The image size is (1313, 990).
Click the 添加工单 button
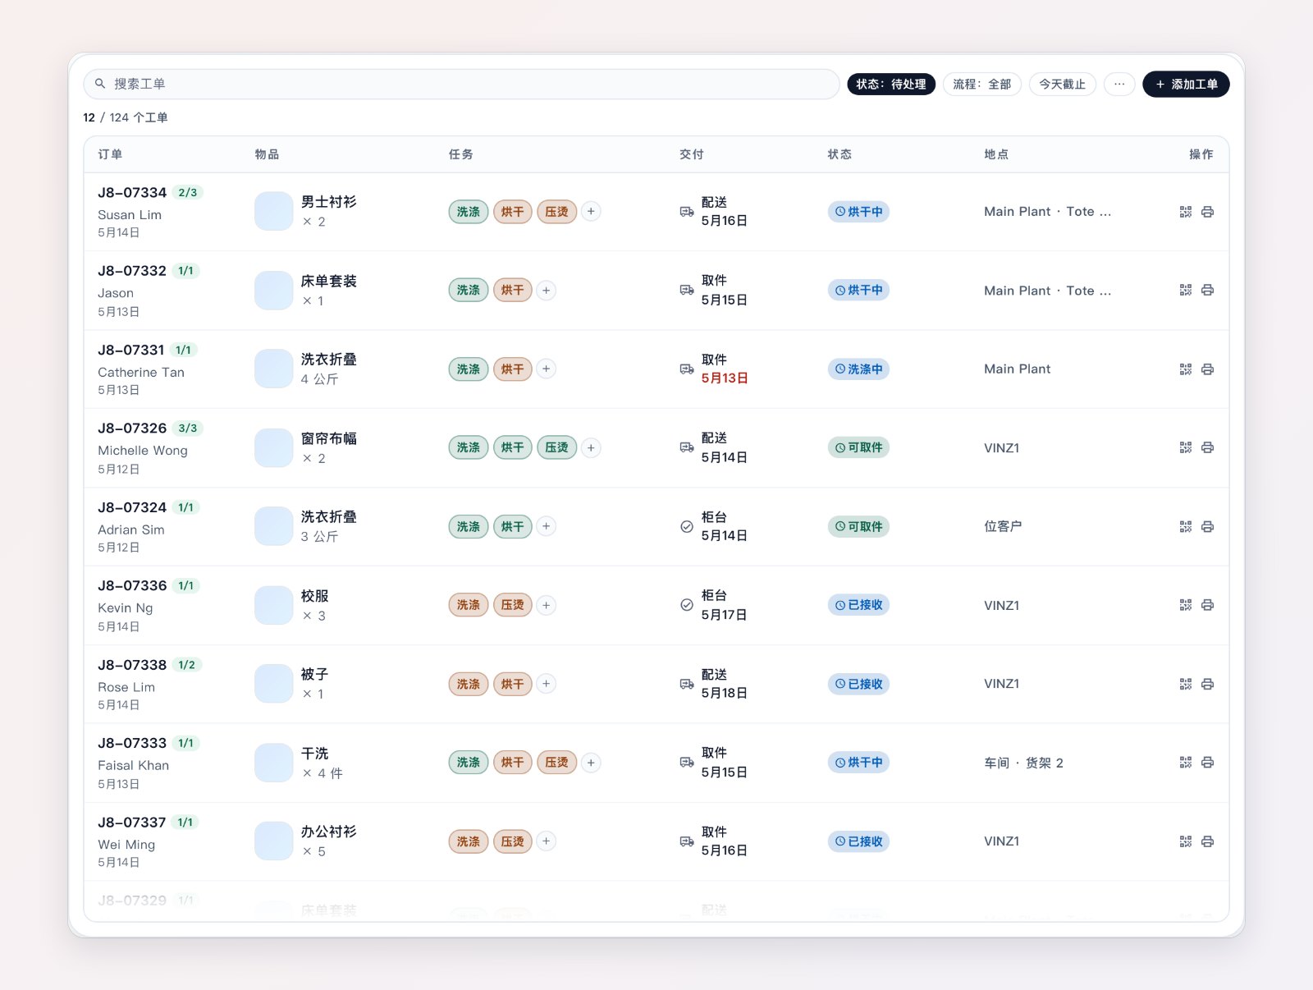point(1186,84)
